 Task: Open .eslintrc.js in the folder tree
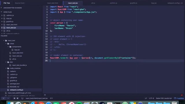14,75
